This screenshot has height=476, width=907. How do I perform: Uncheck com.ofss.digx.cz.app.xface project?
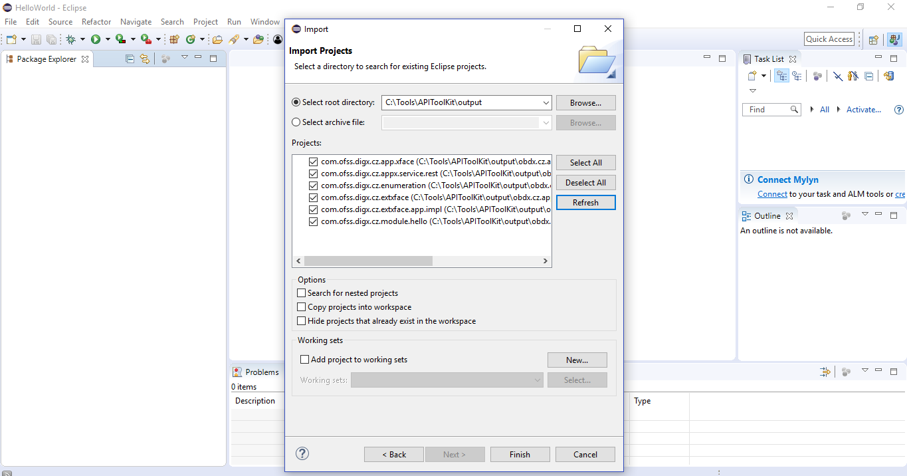pos(314,162)
